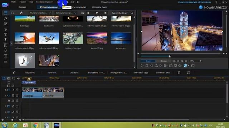Lock audio track 1 padlock
Image resolution: width=229 pixels, height=128 pixels.
17,95
